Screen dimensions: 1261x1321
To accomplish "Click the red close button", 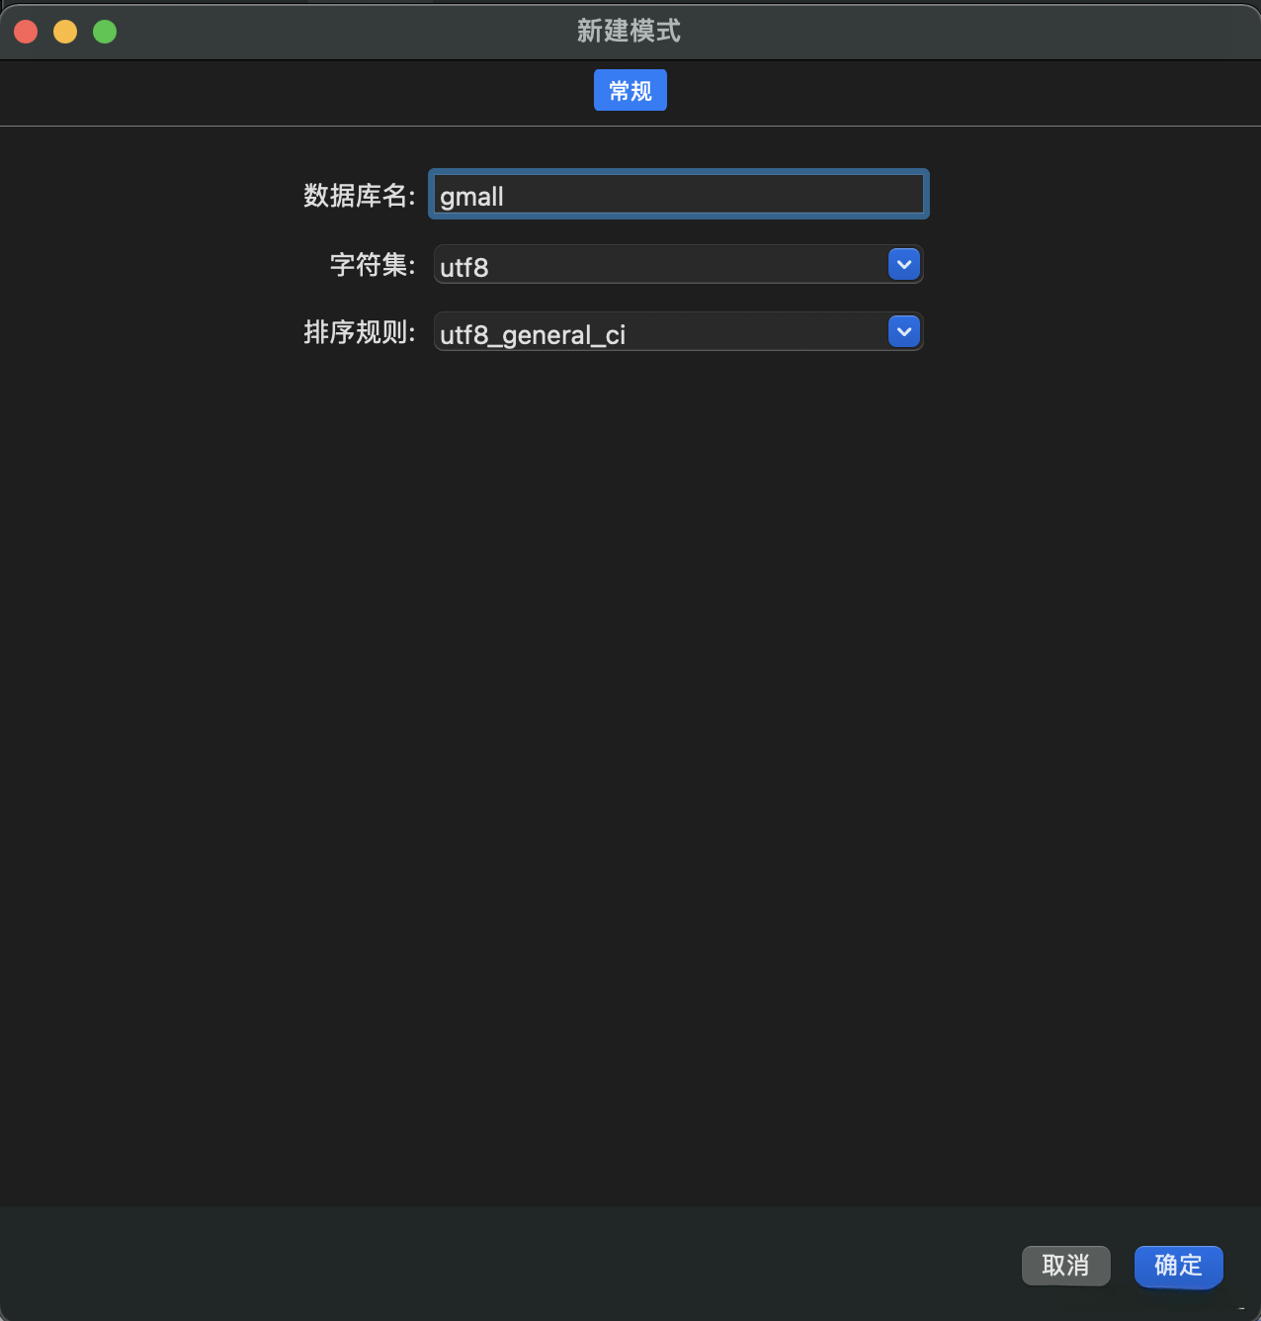I will 25,31.
